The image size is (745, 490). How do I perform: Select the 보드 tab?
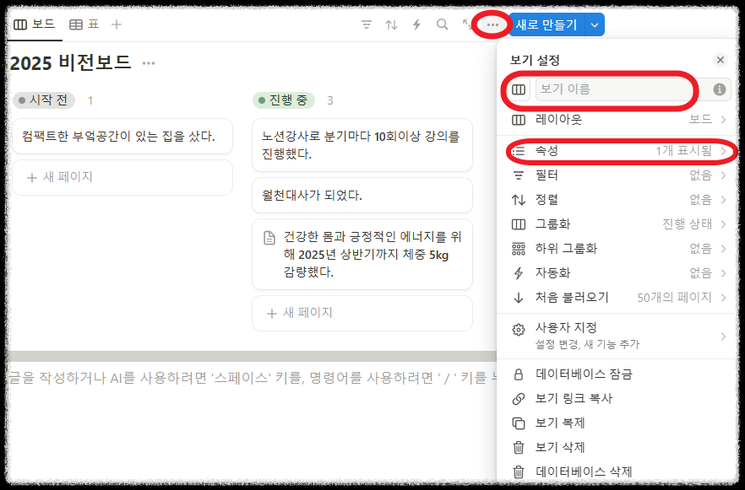click(x=34, y=24)
